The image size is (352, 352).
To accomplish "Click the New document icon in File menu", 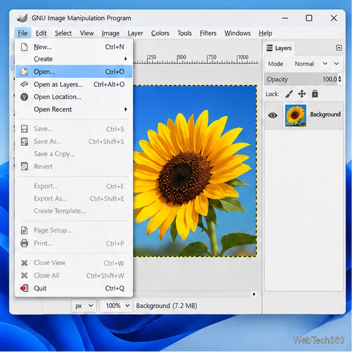I will tap(24, 47).
